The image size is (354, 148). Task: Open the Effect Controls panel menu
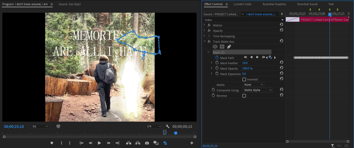click(x=227, y=4)
